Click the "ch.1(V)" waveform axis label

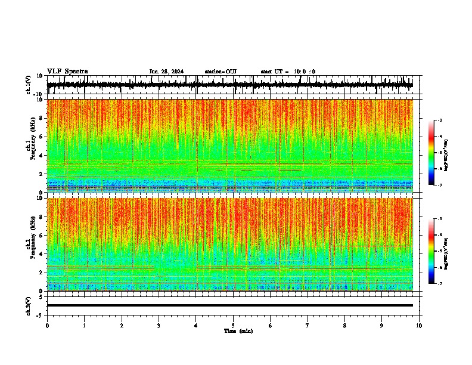pos(29,85)
